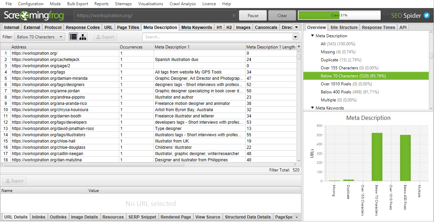Screen dimensions: 434x222
Task: Open the File menu
Action: click(9, 4)
